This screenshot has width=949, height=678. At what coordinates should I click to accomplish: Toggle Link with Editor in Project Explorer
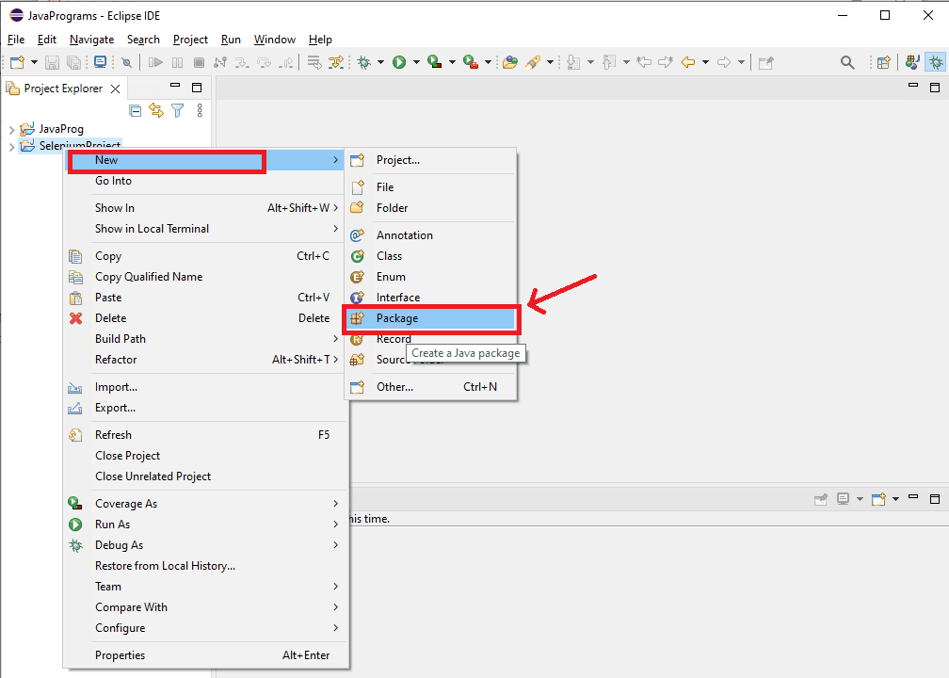coord(156,110)
